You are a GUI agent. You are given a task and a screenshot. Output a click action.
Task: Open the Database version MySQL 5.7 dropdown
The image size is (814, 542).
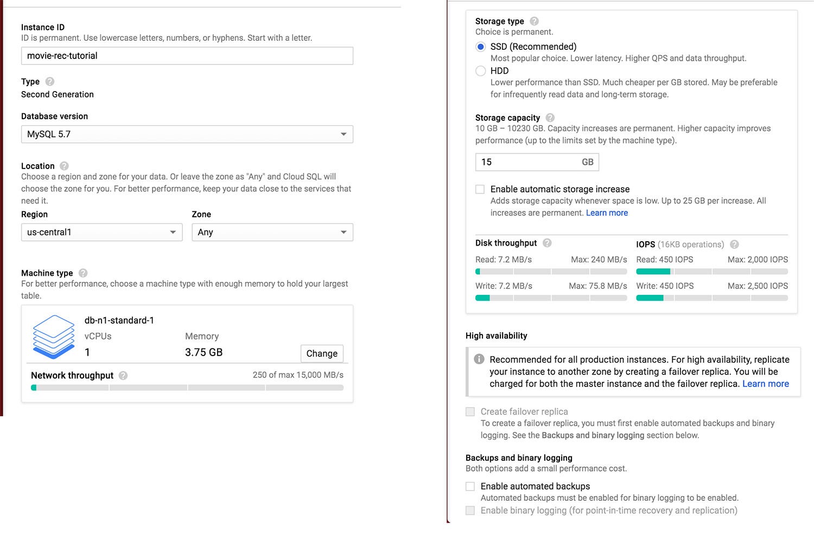point(187,134)
